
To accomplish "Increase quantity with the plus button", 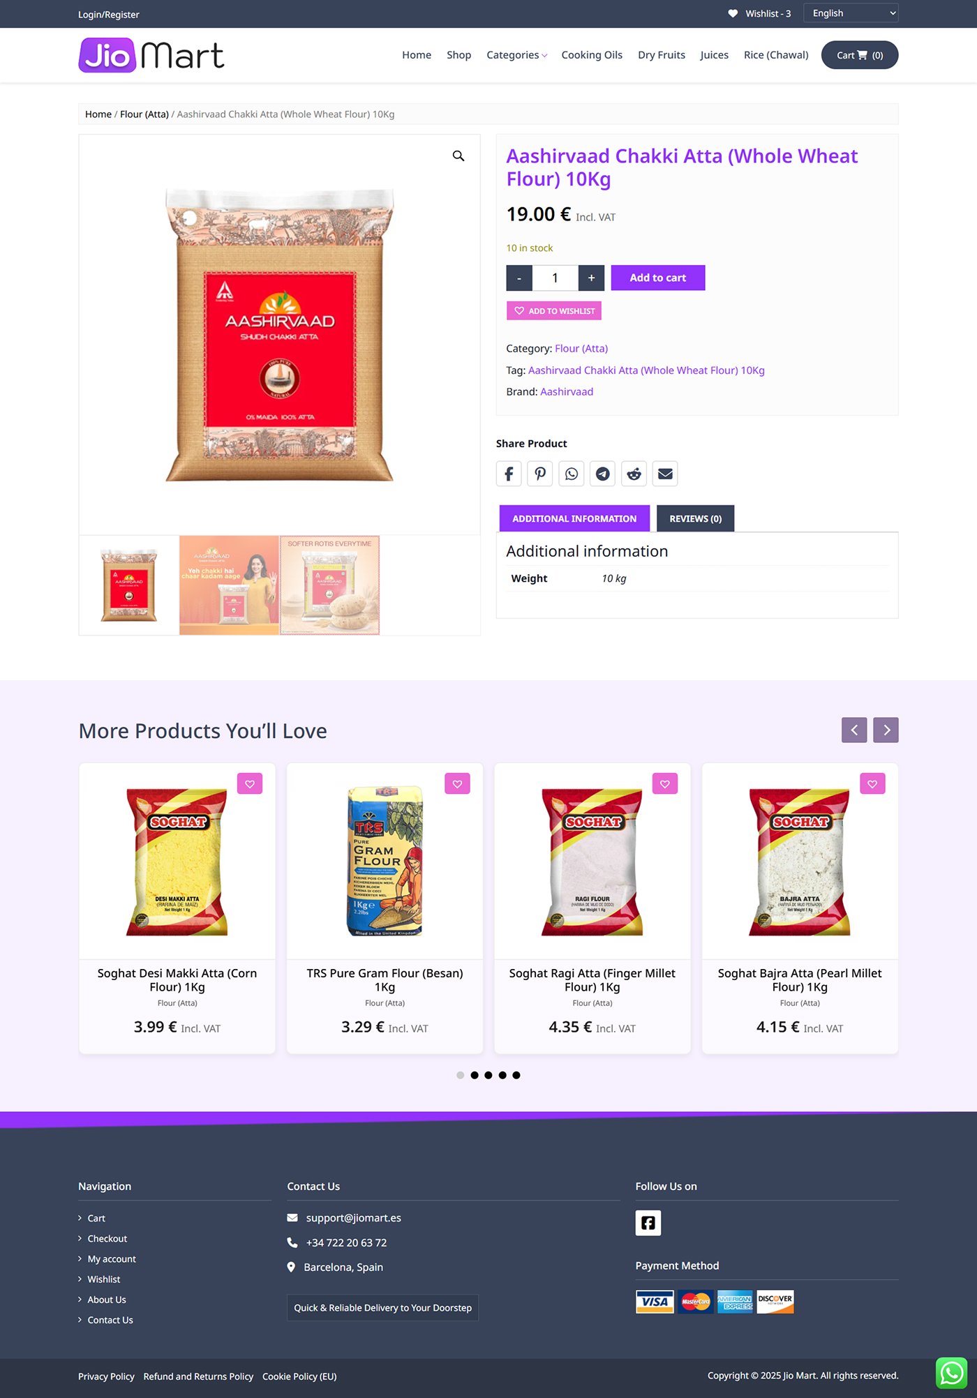I will (x=591, y=278).
